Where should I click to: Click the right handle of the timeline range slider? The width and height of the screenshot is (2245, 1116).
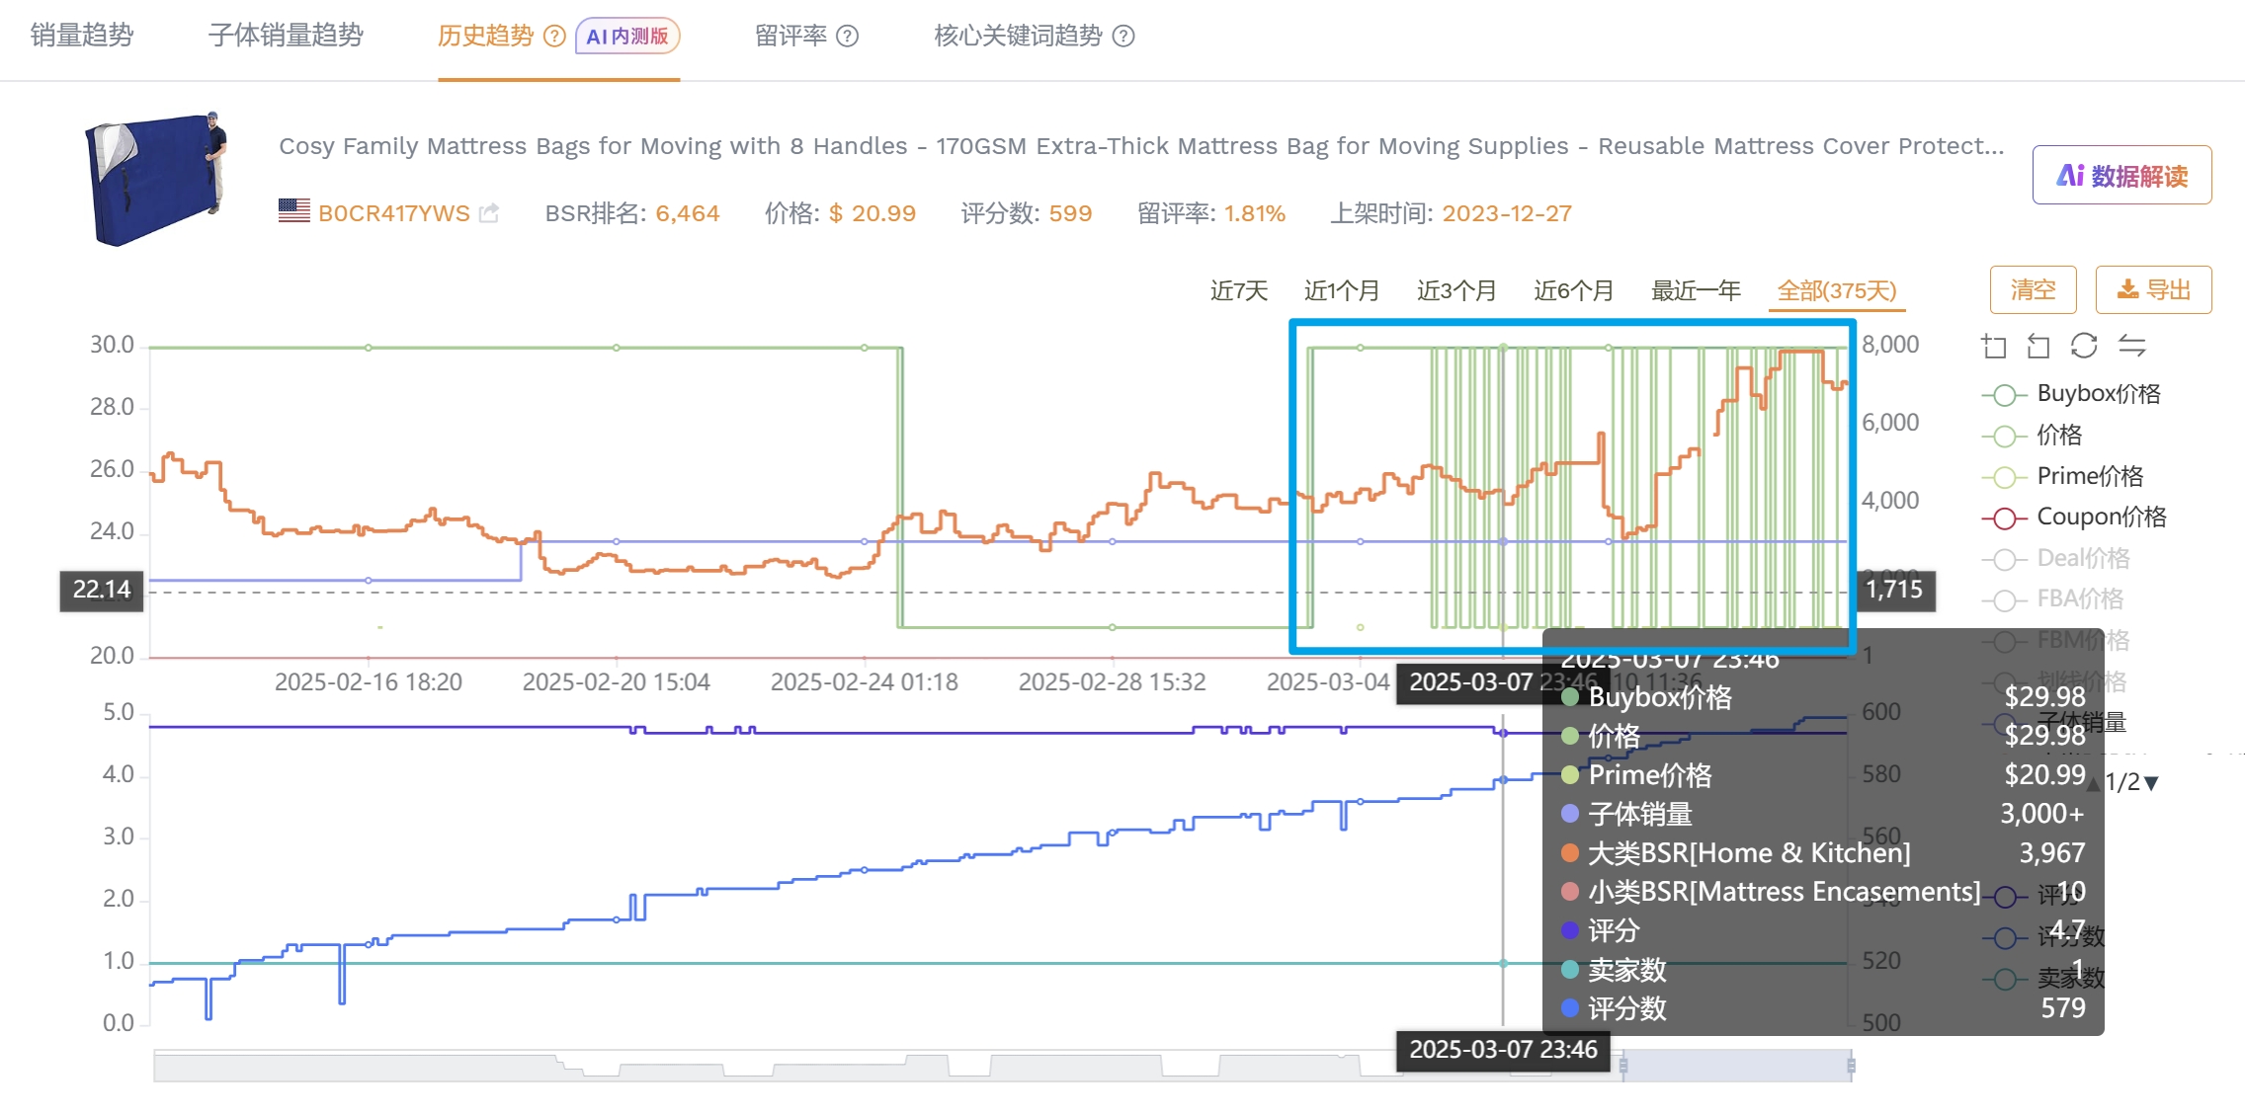tap(1851, 1066)
